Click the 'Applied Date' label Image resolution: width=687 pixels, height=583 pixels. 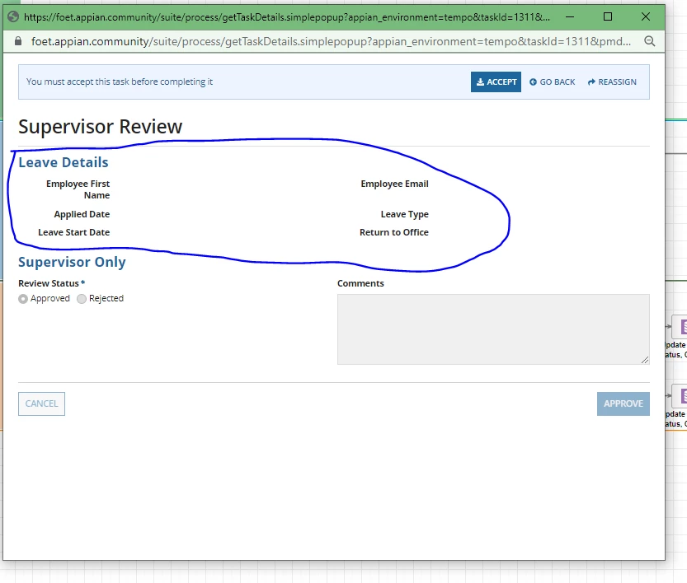point(82,214)
